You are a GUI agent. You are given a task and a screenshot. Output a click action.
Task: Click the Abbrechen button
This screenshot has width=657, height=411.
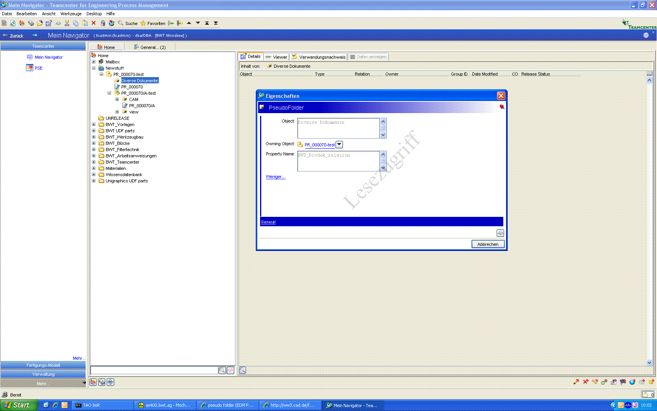[488, 244]
